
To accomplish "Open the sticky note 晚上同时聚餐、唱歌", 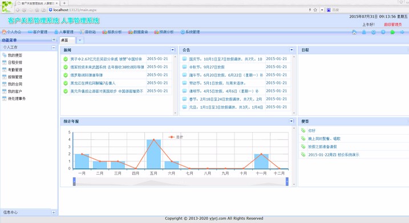I will 324,139.
